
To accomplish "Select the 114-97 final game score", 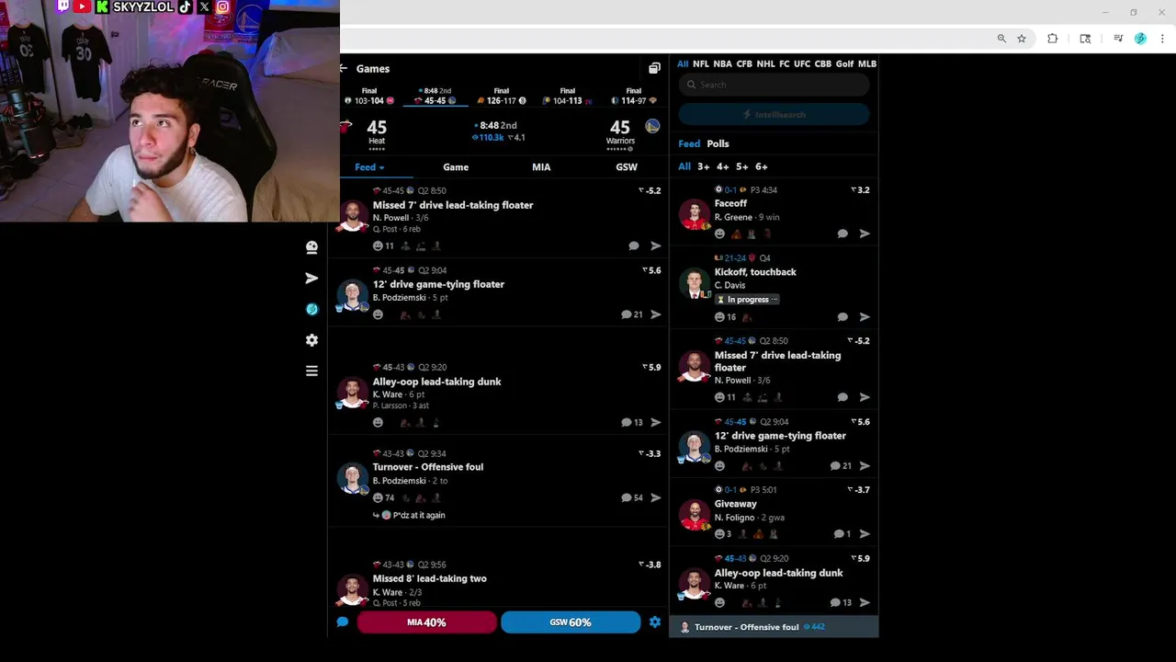I will tap(634, 97).
